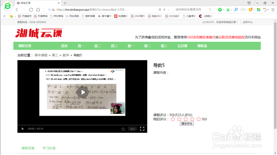Open a new browser tab
This screenshot has width=277, height=155.
pos(65,3)
